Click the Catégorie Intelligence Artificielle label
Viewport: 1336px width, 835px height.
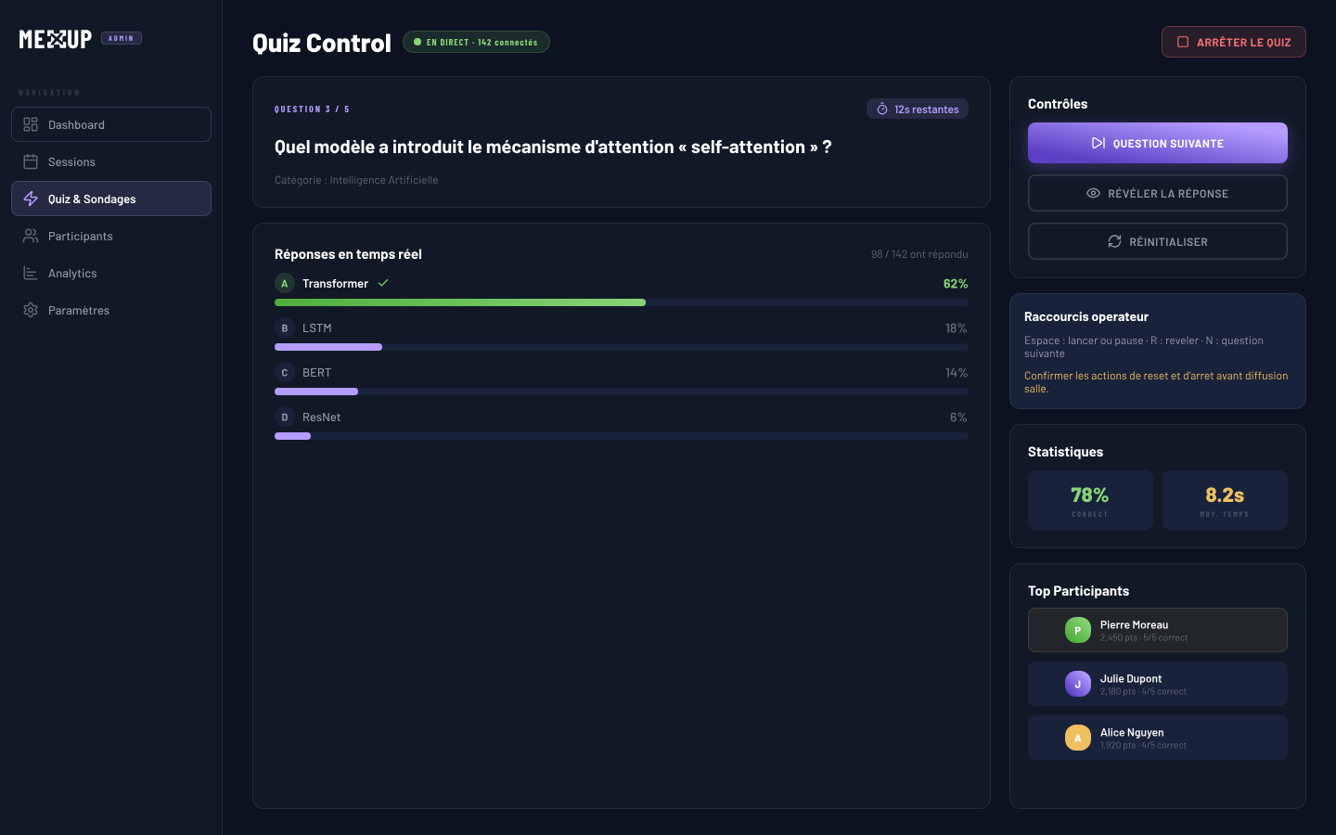pos(356,180)
